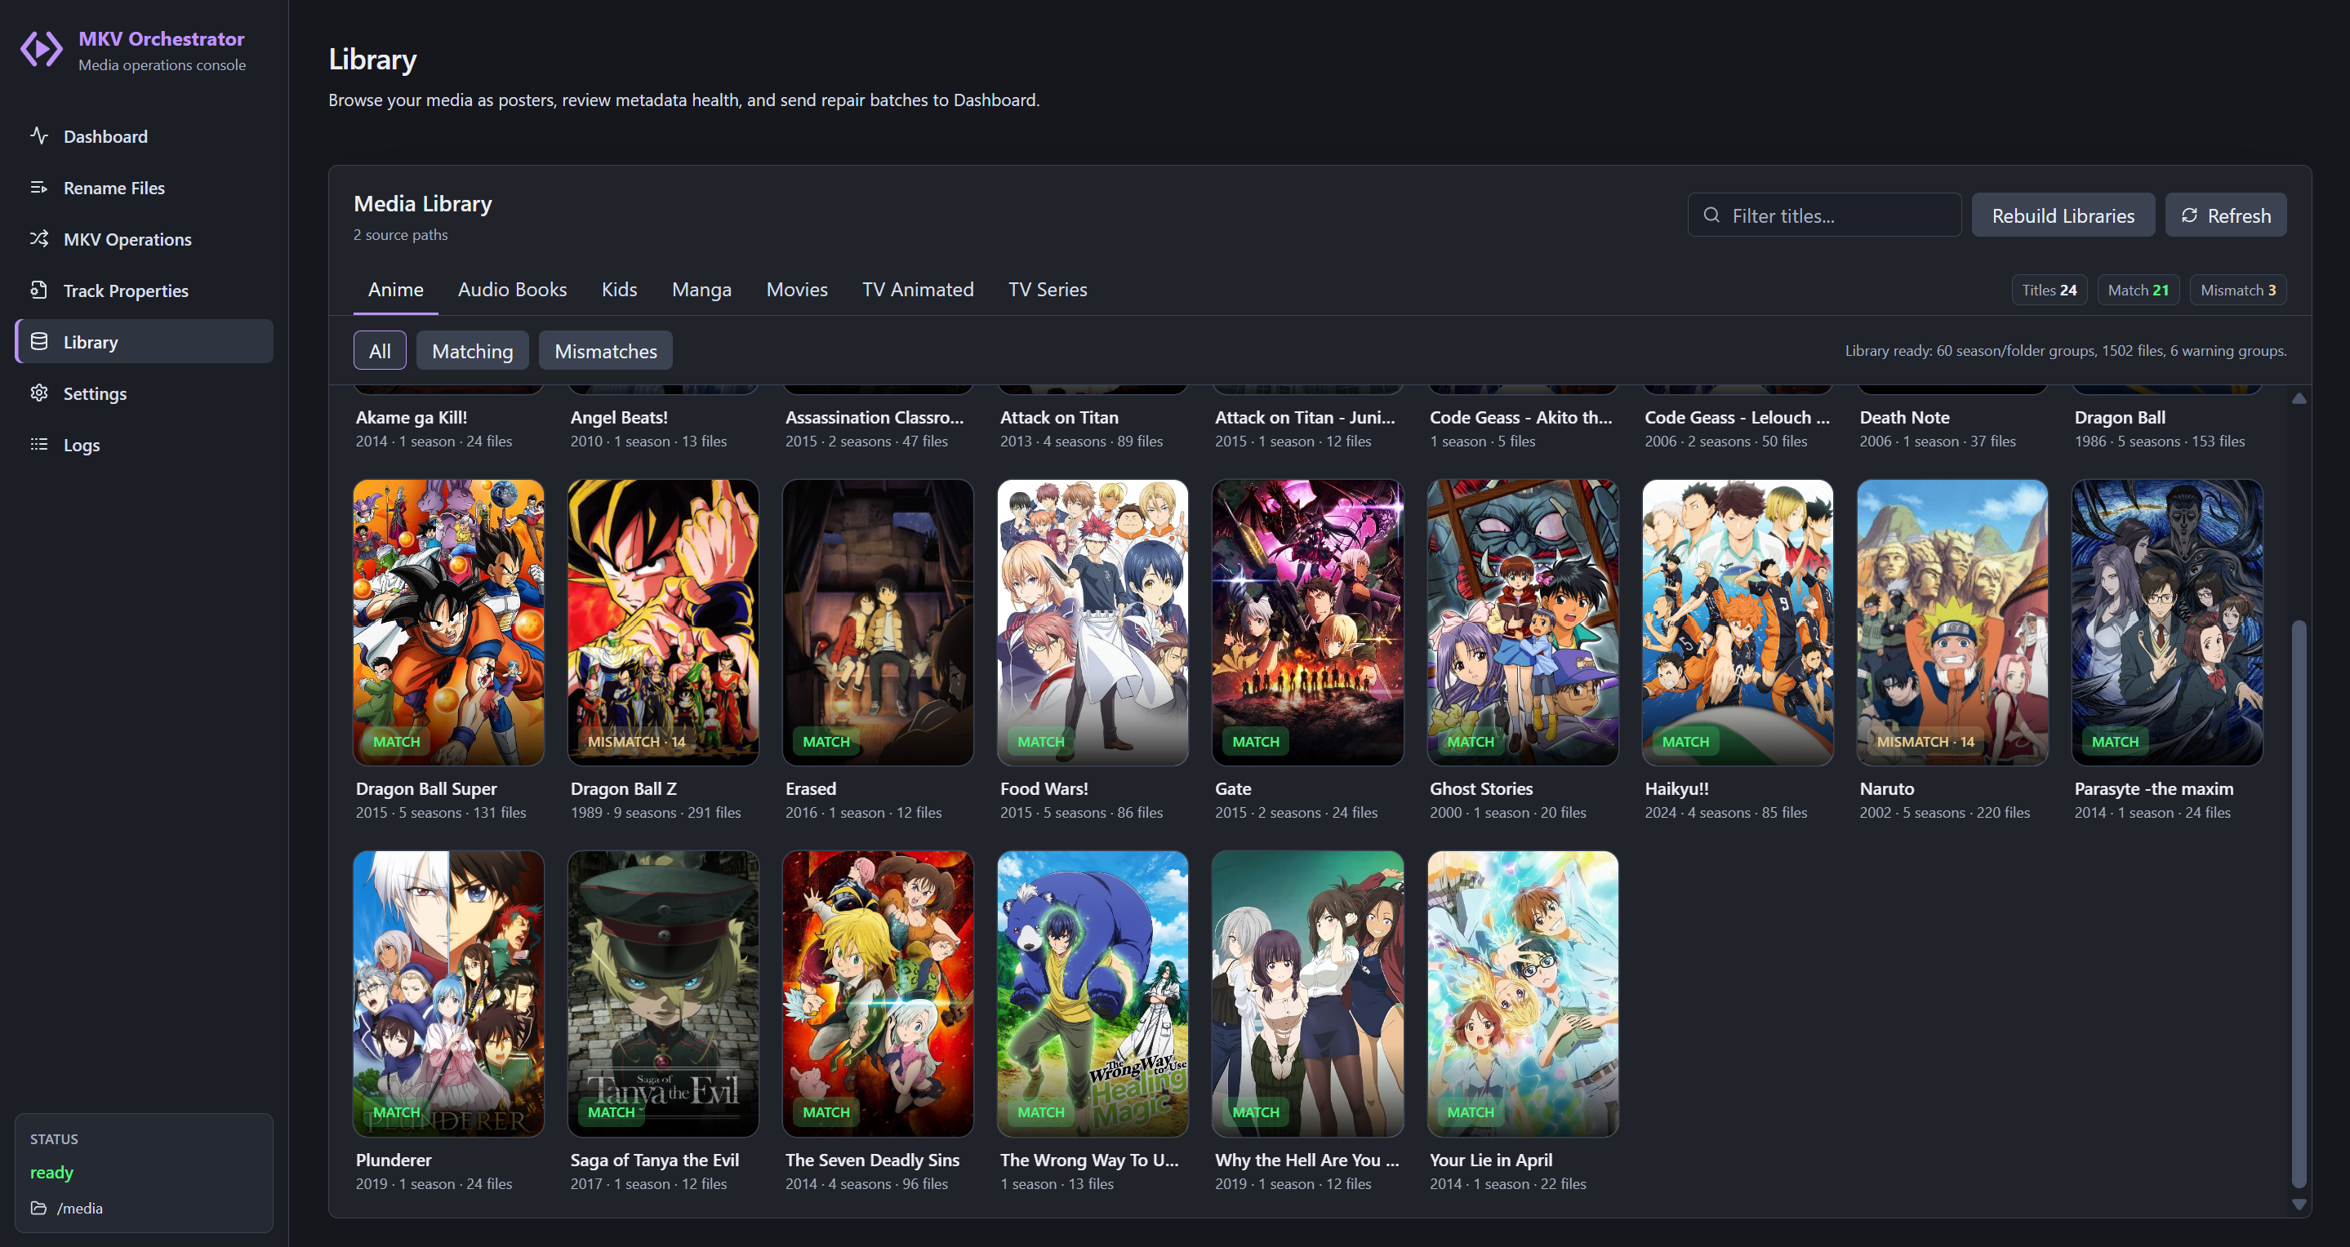
Task: Open the Dashboard page
Action: [145, 135]
